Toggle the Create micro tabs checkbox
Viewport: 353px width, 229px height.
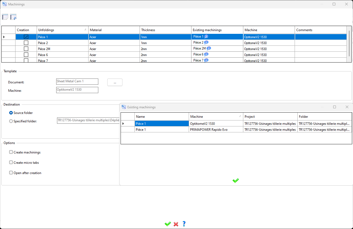coord(11,162)
